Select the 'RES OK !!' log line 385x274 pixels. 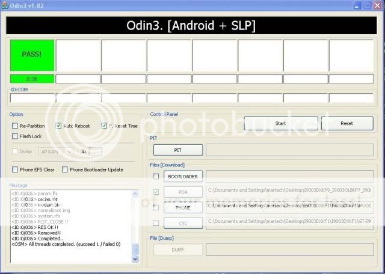coord(35,227)
